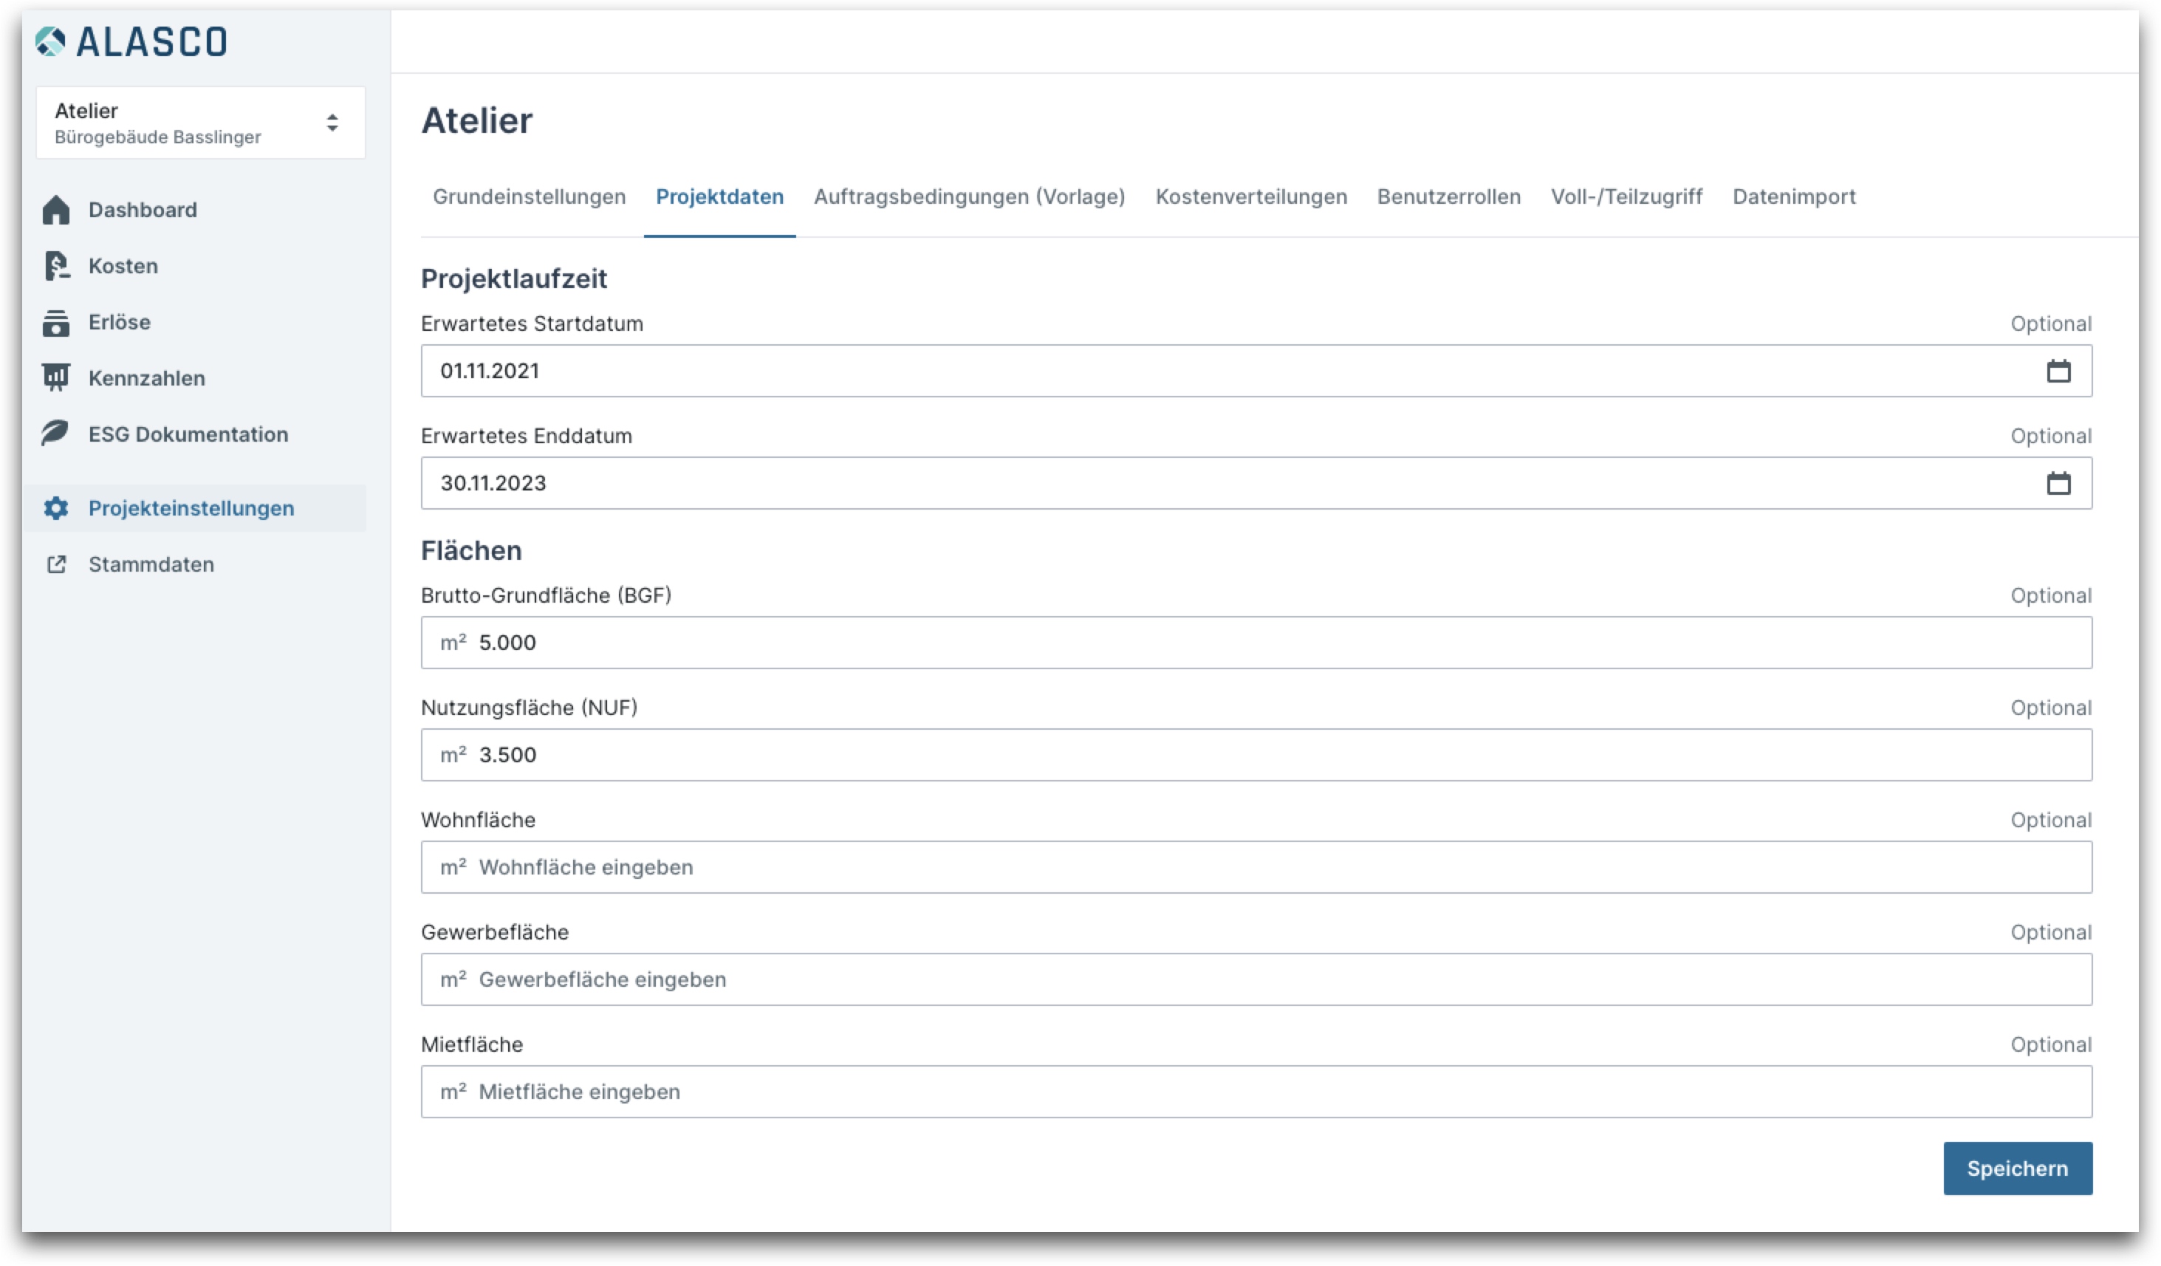Open the Atelier project switcher dropdown
The height and width of the screenshot is (1266, 2161).
[201, 123]
